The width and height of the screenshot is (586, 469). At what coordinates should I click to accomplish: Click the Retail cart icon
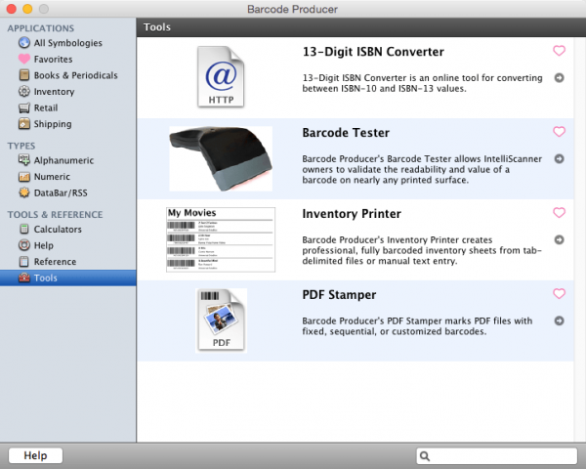click(x=24, y=107)
